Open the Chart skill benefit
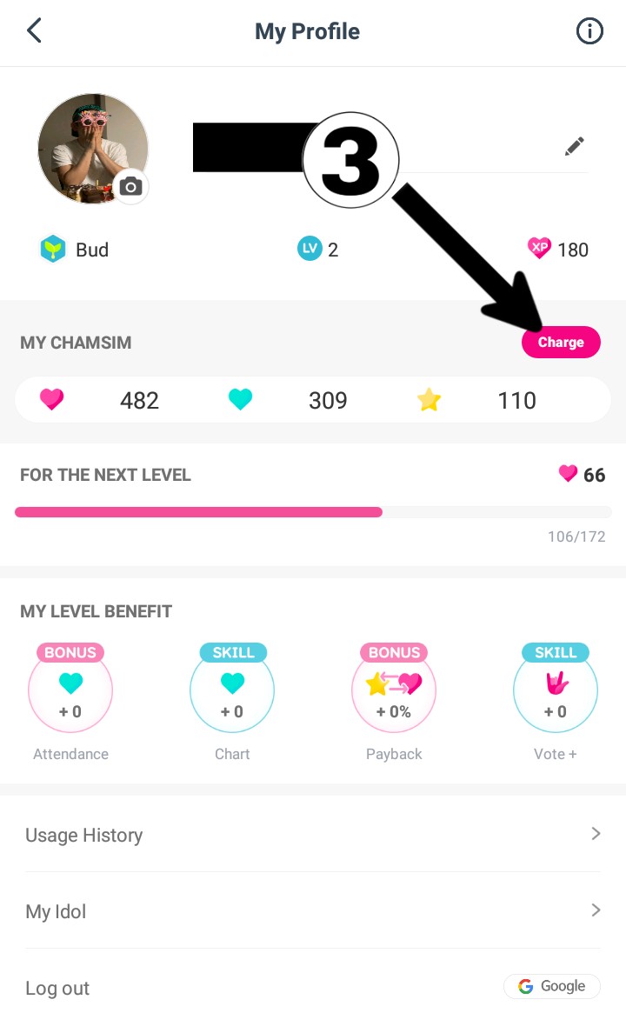The image size is (626, 1013). click(232, 693)
